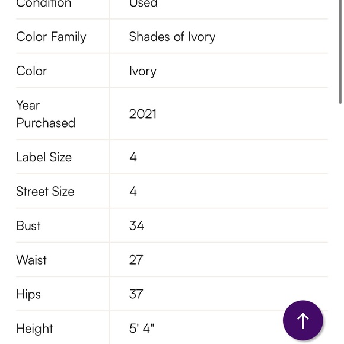This screenshot has height=344, width=344.
Task: Click the Ivory color value
Action: click(x=143, y=71)
